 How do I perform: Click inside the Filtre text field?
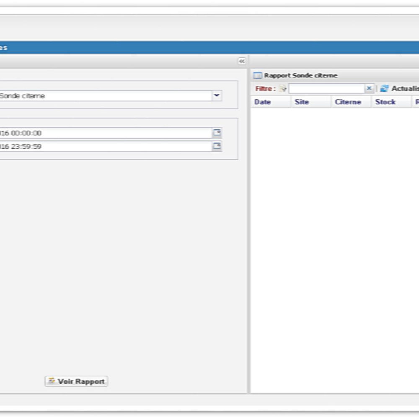[326, 89]
